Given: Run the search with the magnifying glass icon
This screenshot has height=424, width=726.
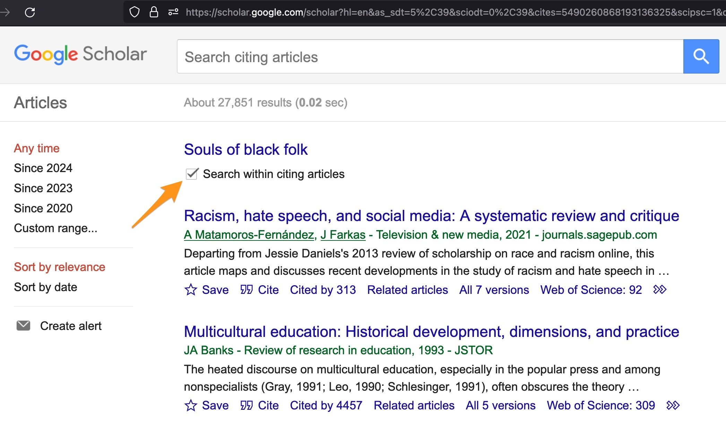Looking at the screenshot, I should click(701, 56).
